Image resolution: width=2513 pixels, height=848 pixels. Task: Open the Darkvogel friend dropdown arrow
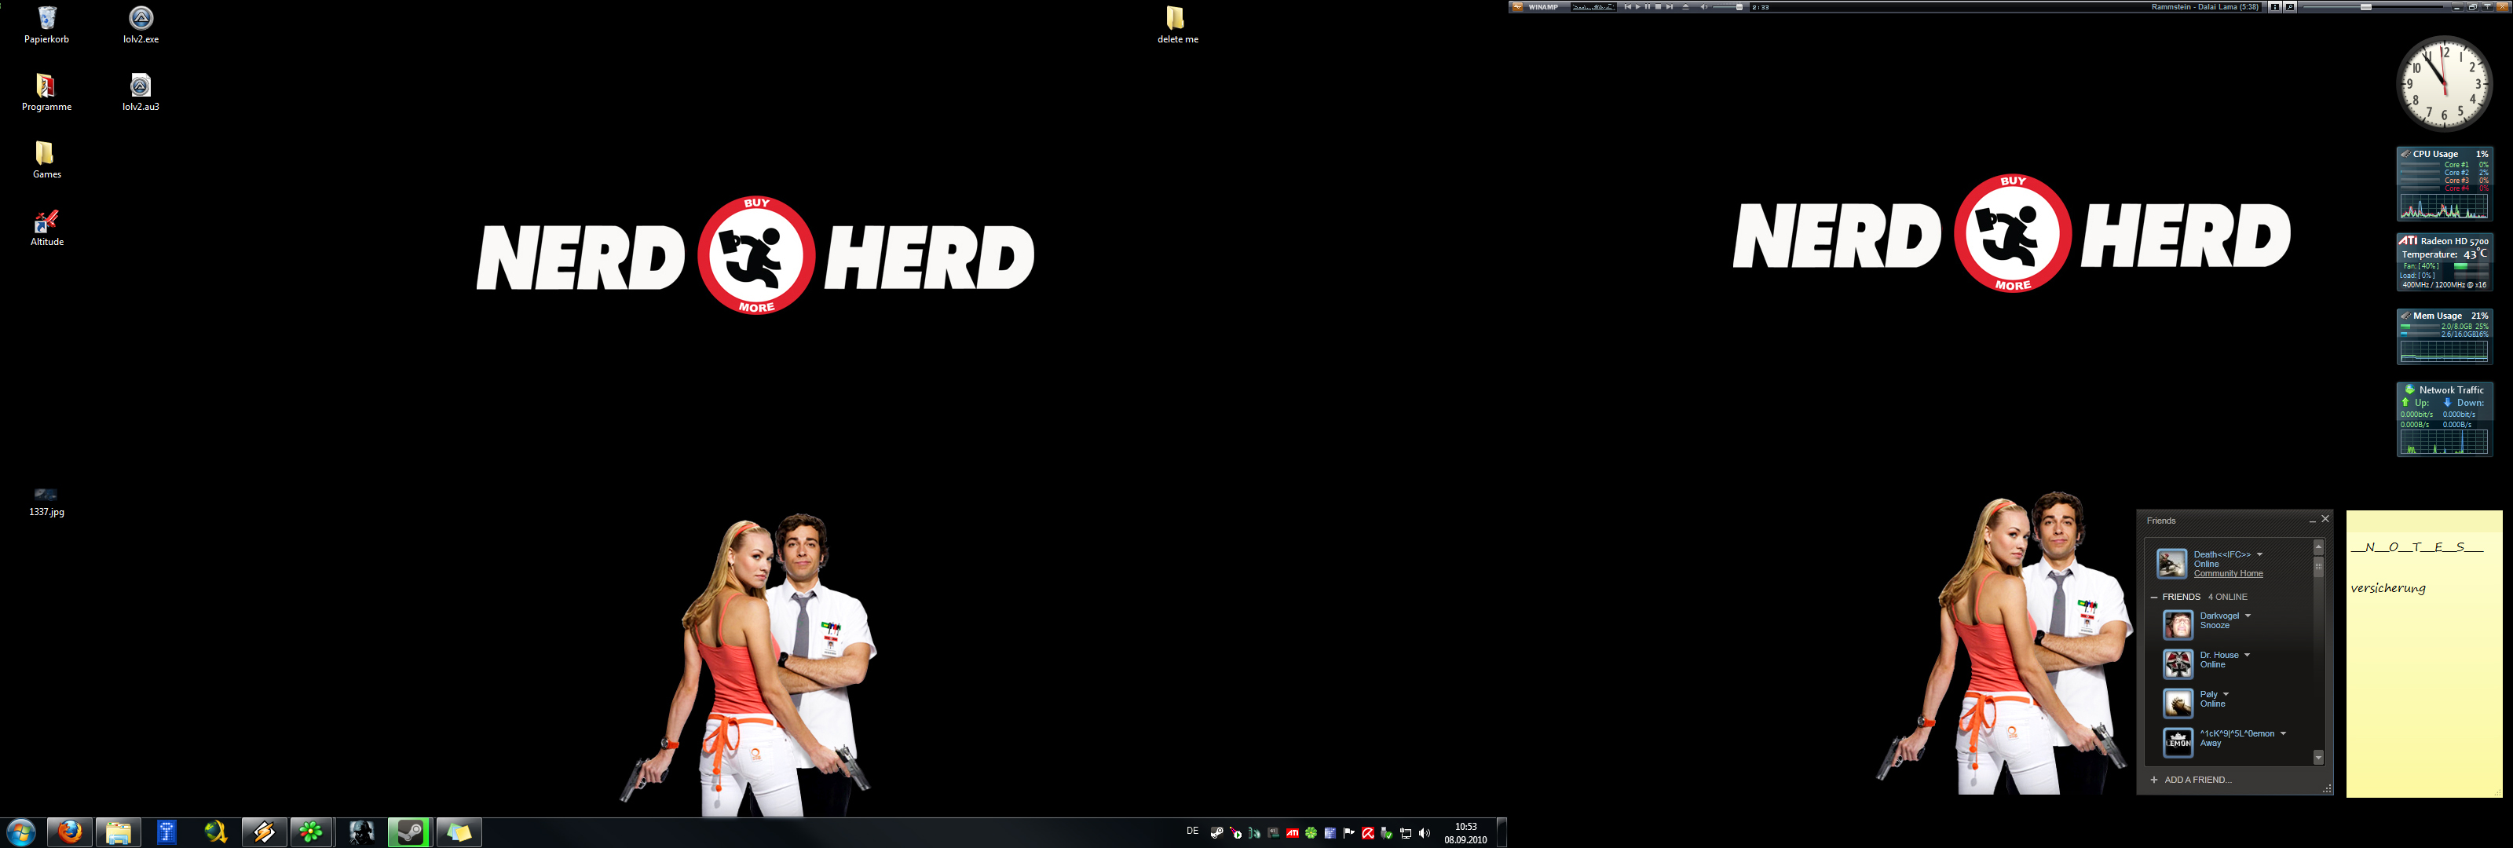coord(2248,616)
